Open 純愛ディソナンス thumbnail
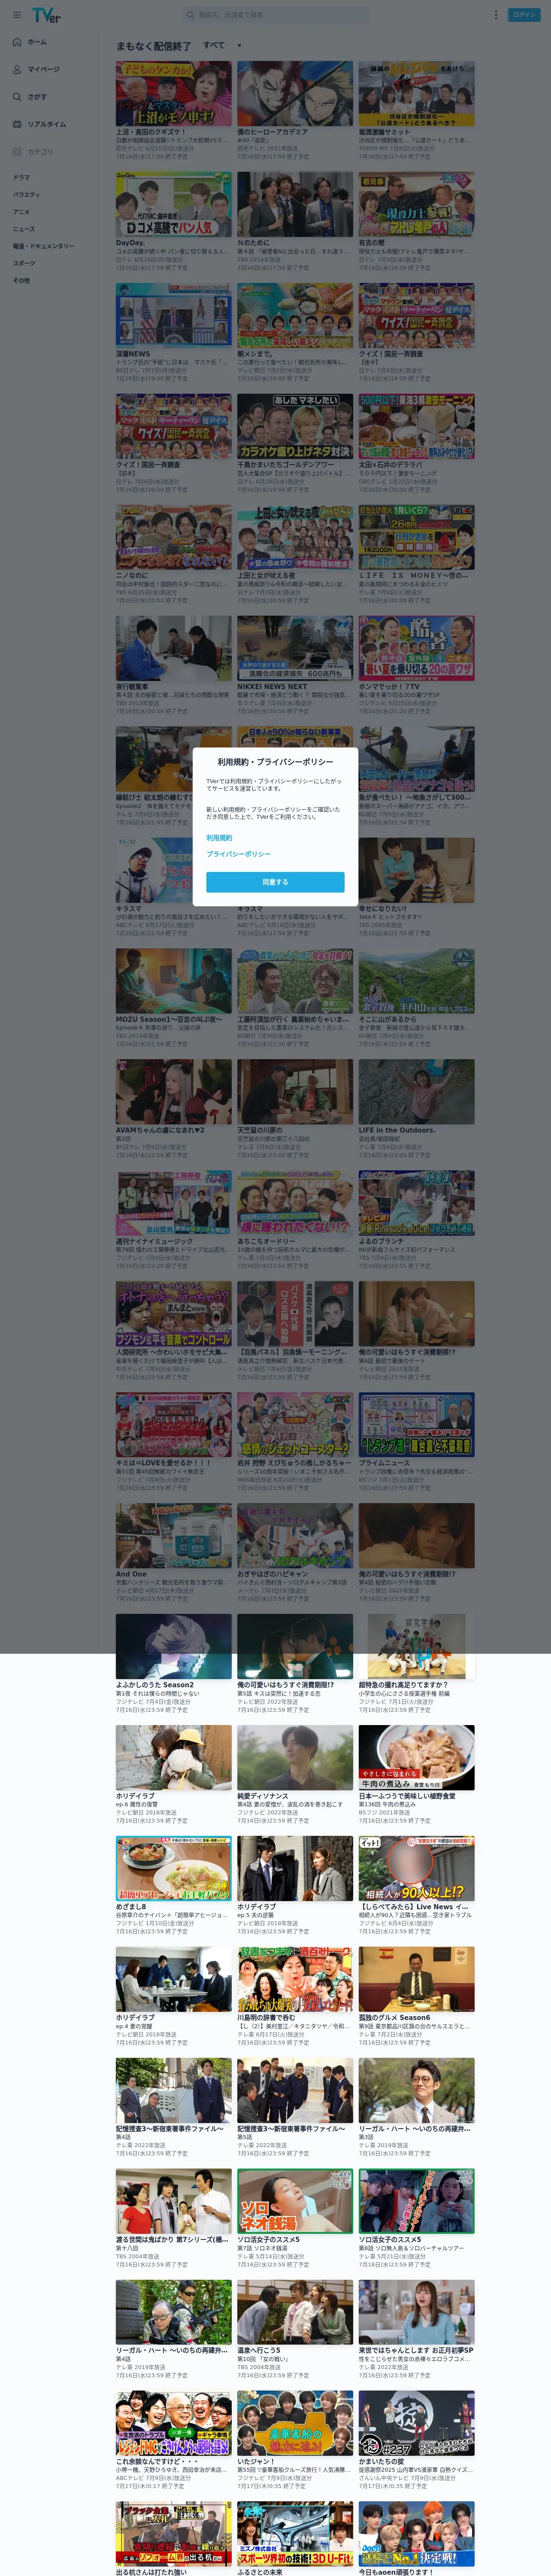Image resolution: width=551 pixels, height=2576 pixels. 295,1757
